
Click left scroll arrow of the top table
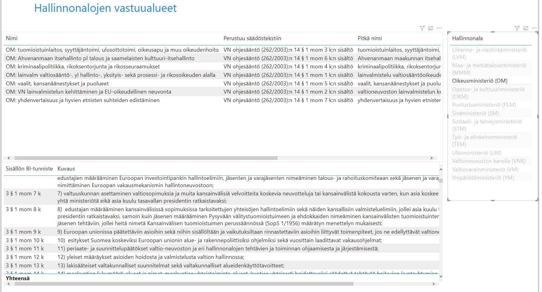tap(9, 158)
